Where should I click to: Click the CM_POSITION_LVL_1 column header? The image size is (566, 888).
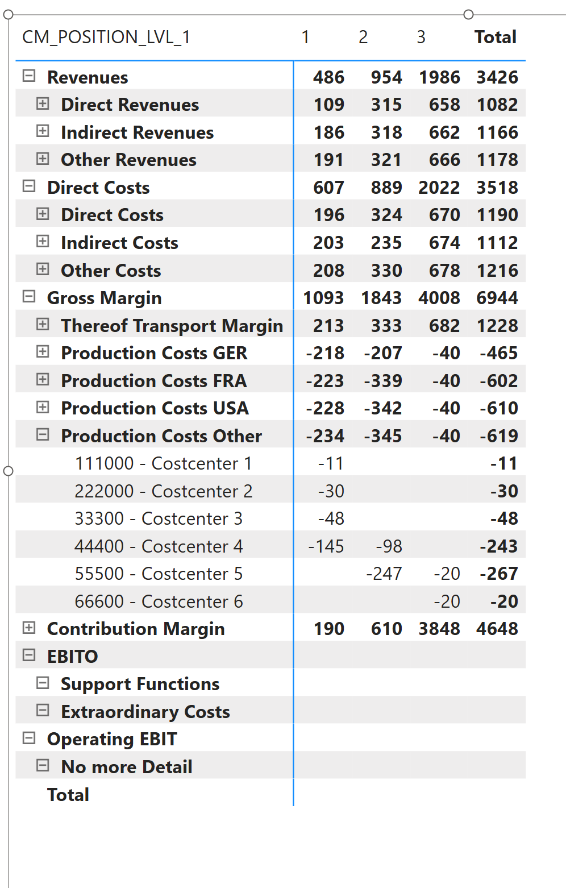106,37
